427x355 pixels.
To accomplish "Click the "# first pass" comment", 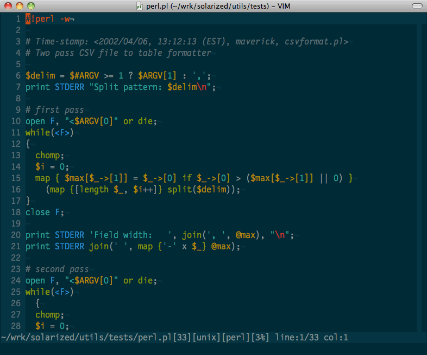I will [x=54, y=110].
